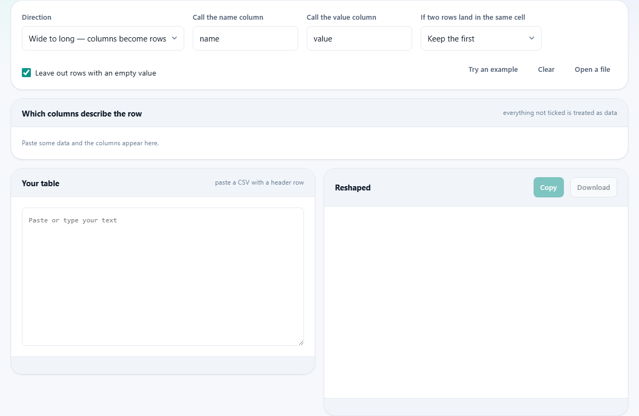
Task: Click the 'Call the value column' label
Action: [341, 17]
